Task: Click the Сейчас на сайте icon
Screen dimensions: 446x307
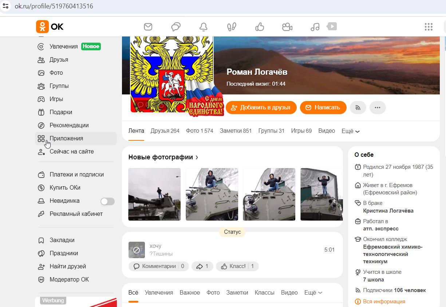Action: pos(42,152)
